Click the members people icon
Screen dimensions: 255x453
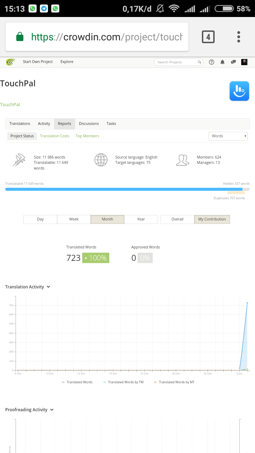(x=182, y=160)
